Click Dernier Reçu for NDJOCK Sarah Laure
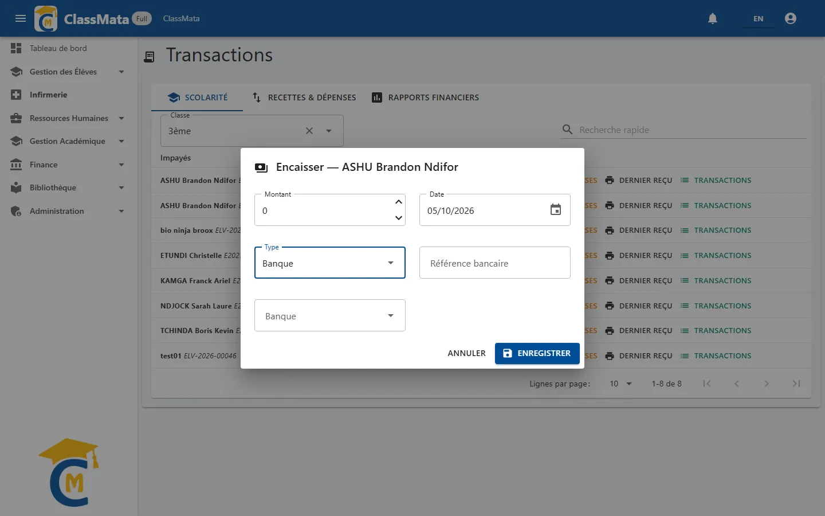Viewport: 825px width, 516px height. 639,306
